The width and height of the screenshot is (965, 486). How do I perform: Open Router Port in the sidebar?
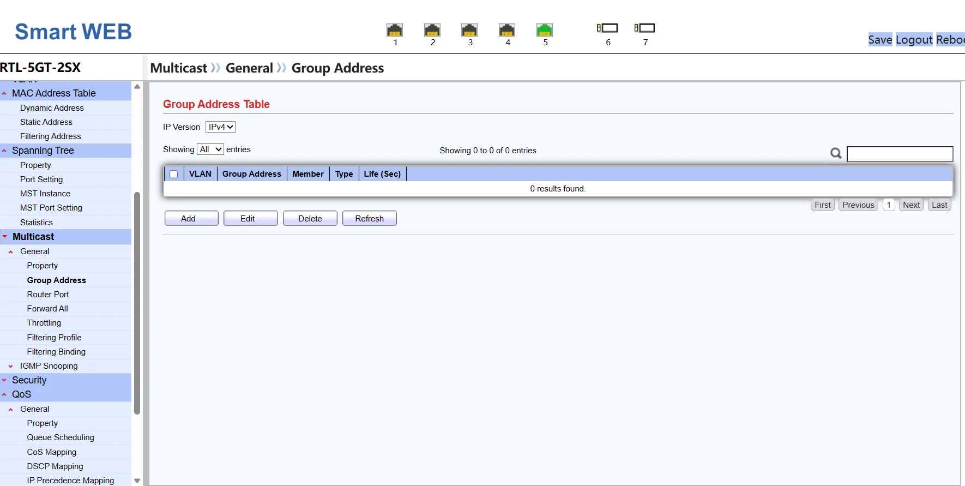click(48, 295)
